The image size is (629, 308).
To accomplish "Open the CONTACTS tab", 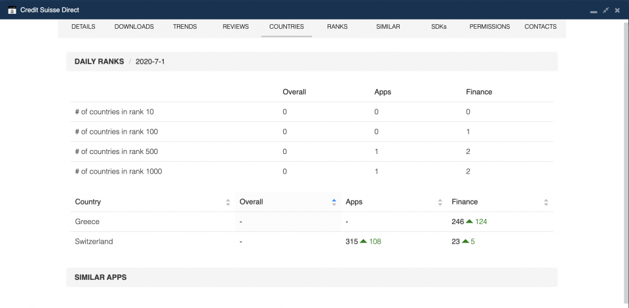I will click(x=541, y=27).
